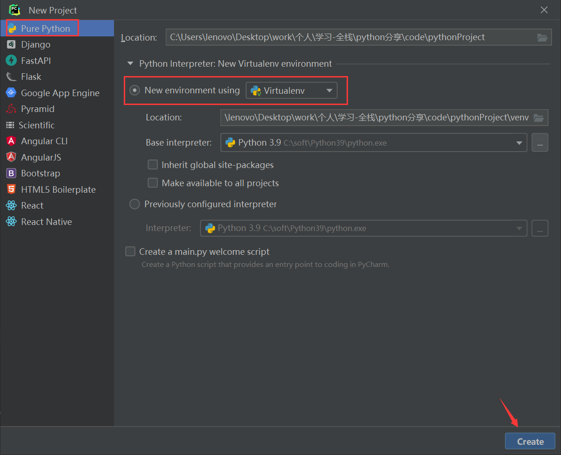Click the virtualenv Location path field
This screenshot has width=561, height=455.
(x=384, y=118)
